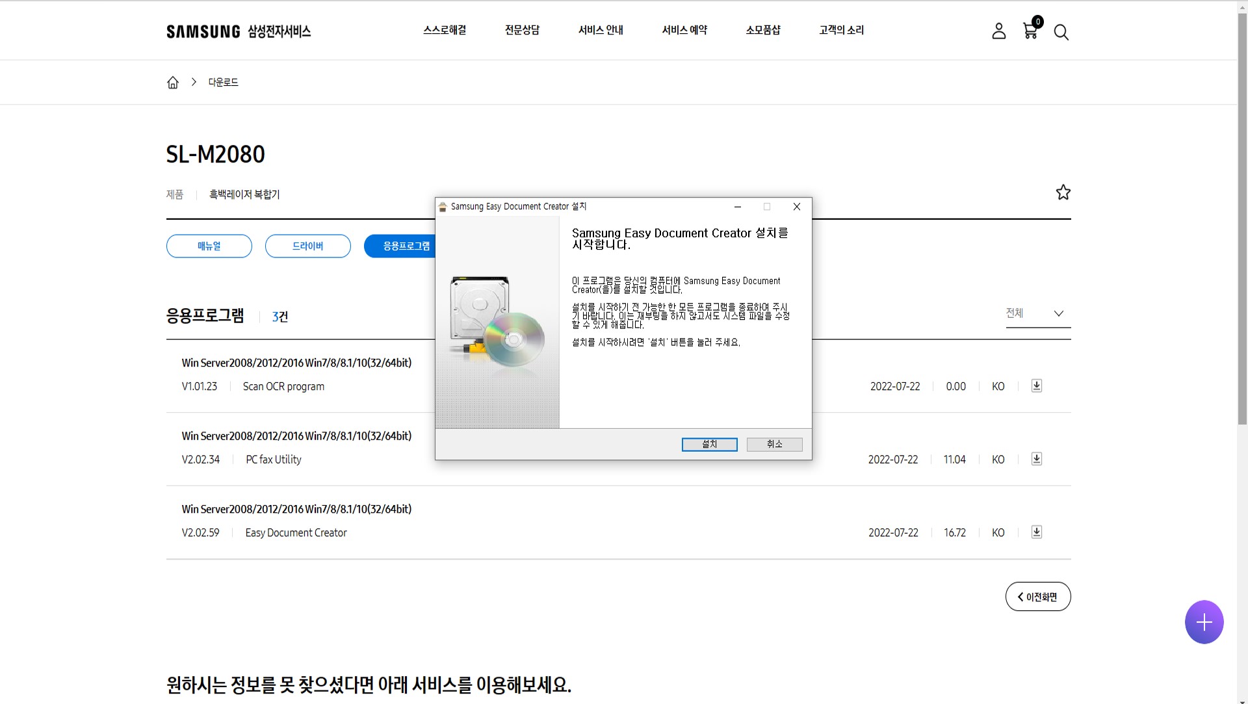Open the search icon
Image resolution: width=1248 pixels, height=704 pixels.
1061,32
